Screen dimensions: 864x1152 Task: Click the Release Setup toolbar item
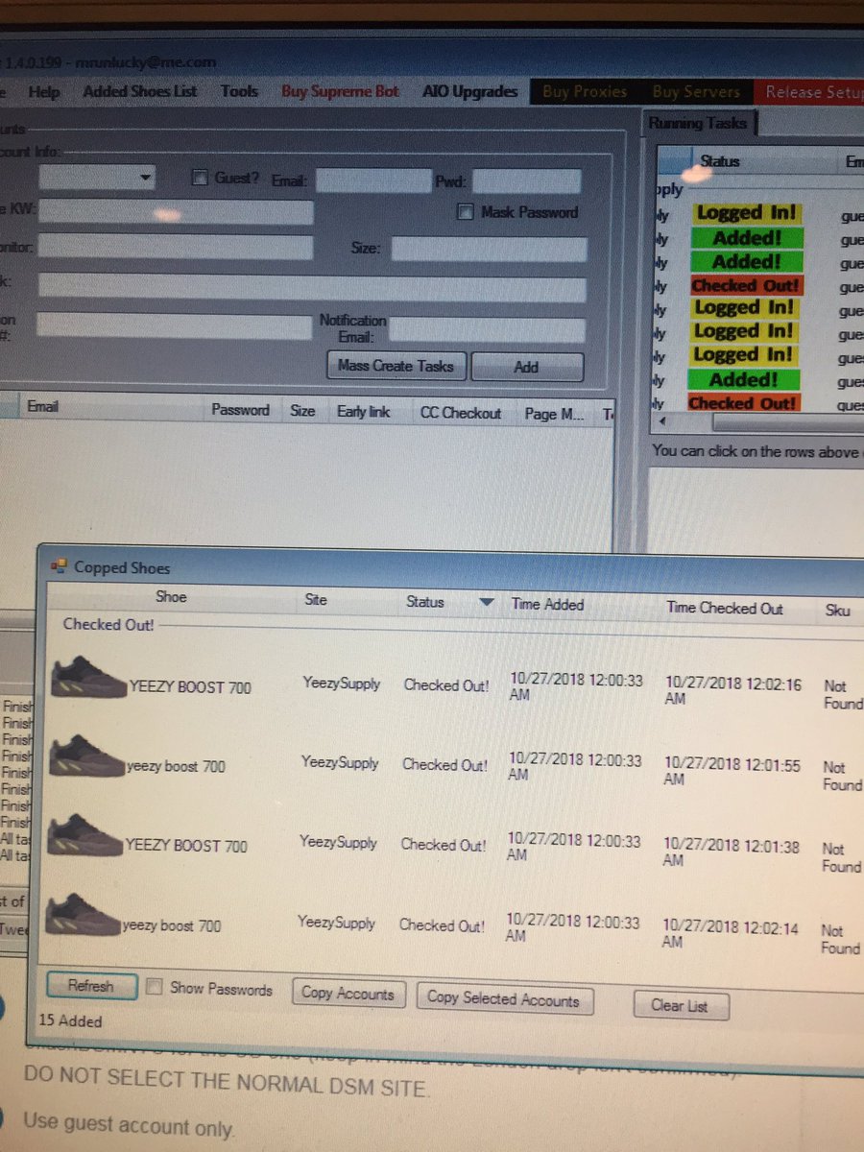pyautogui.click(x=813, y=91)
